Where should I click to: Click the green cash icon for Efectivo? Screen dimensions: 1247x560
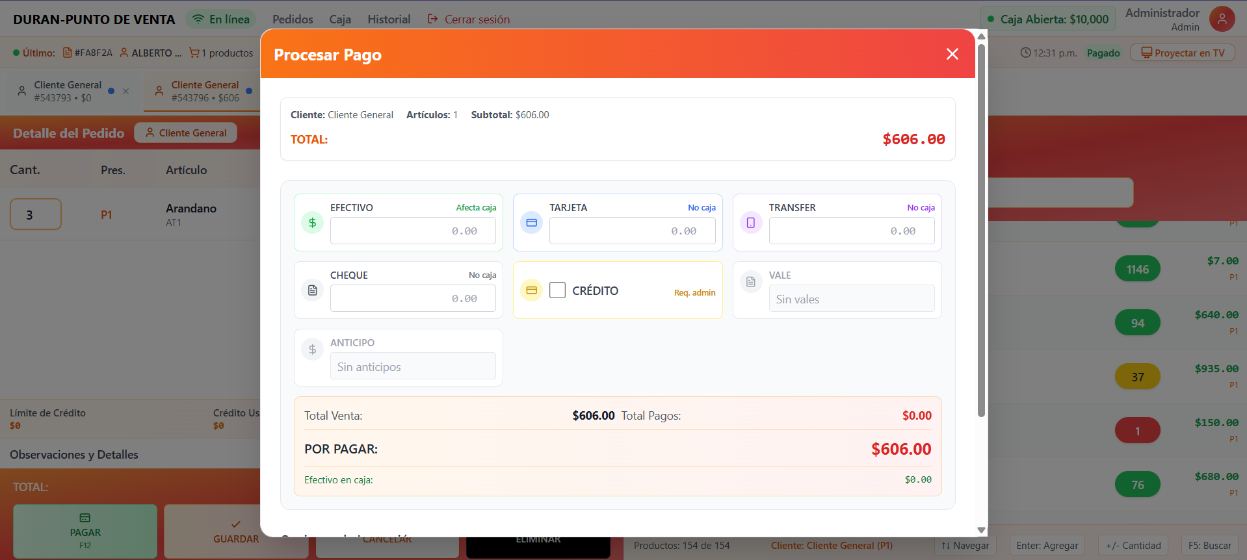click(312, 223)
